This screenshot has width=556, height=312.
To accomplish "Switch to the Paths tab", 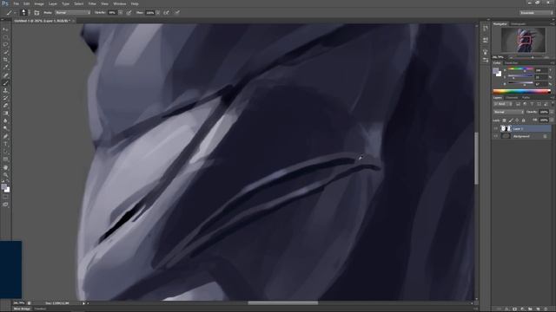I will (526, 97).
